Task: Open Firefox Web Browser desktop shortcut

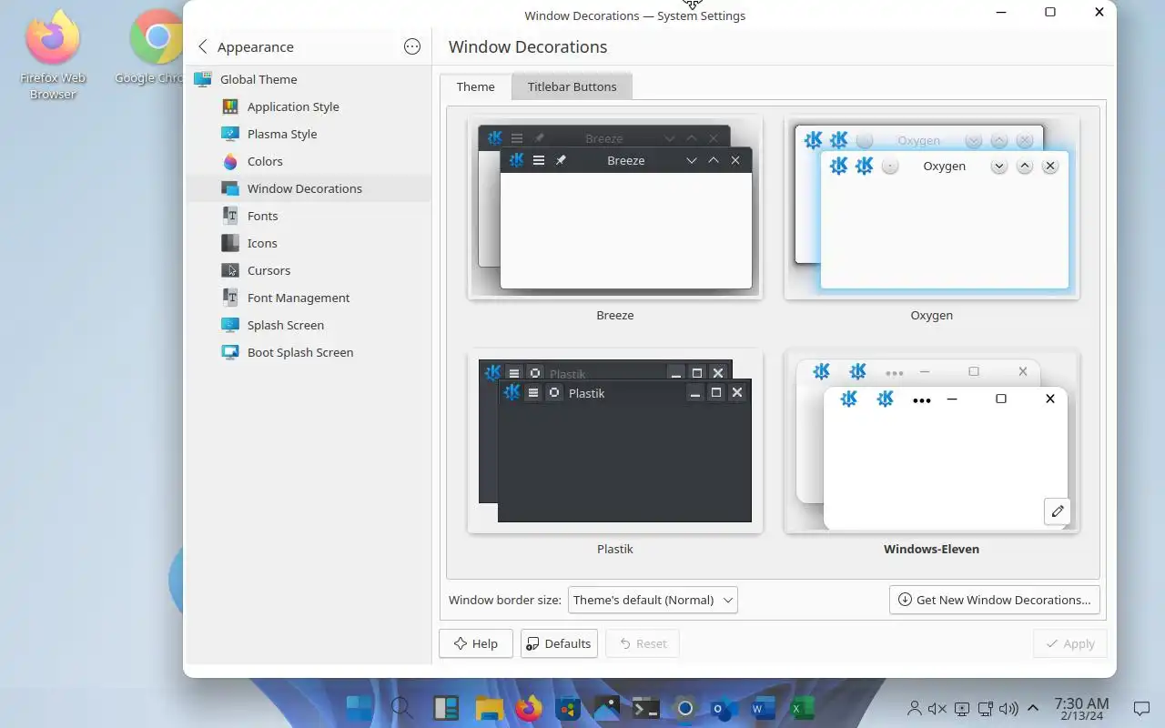Action: [53, 55]
